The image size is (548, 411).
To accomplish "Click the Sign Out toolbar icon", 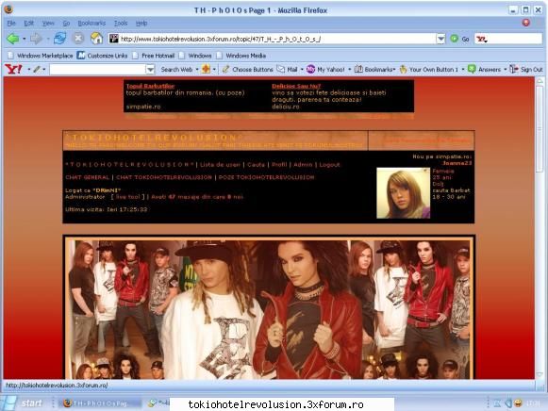I will pyautogui.click(x=514, y=69).
